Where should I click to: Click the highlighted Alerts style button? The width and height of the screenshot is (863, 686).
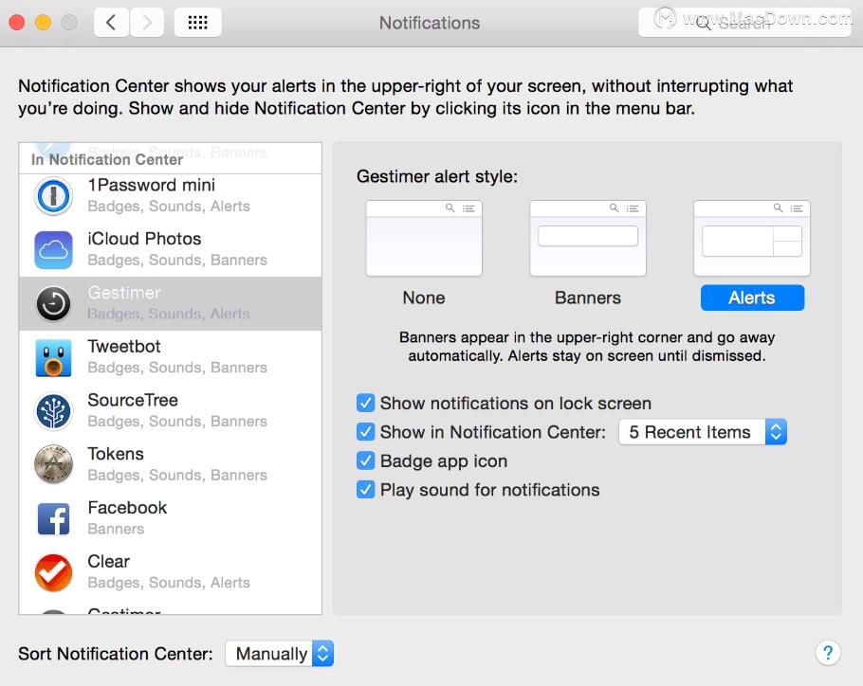click(x=752, y=298)
